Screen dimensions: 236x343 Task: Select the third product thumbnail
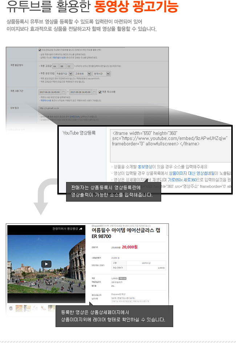[x=27, y=309]
